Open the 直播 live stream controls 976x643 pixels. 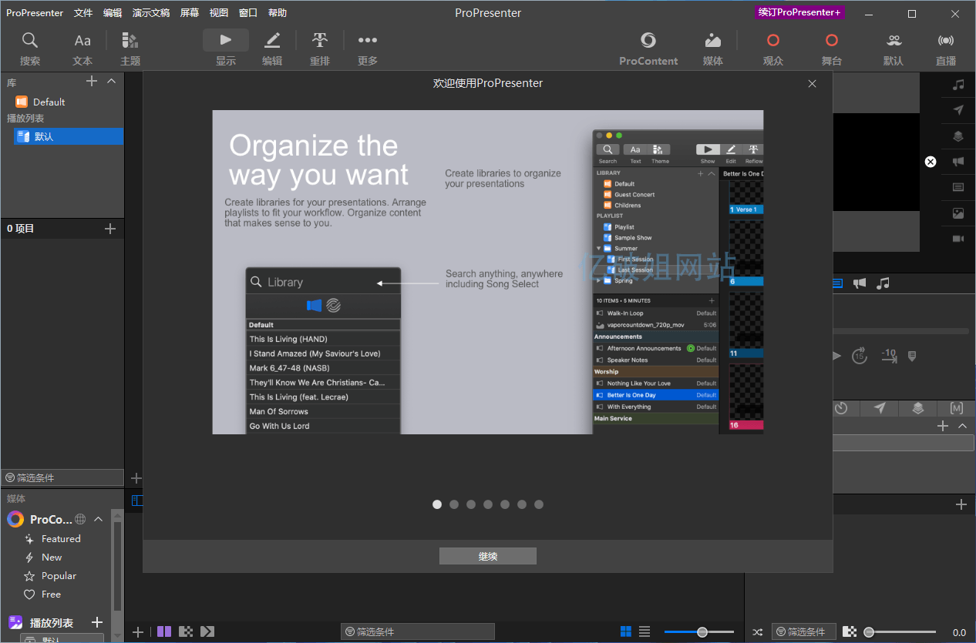(946, 49)
